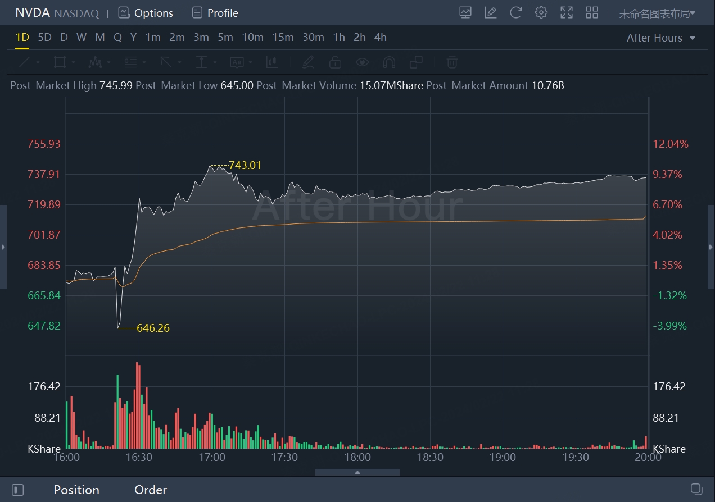Open the arrow tool dropdown arrow
This screenshot has height=502, width=715.
[x=179, y=62]
